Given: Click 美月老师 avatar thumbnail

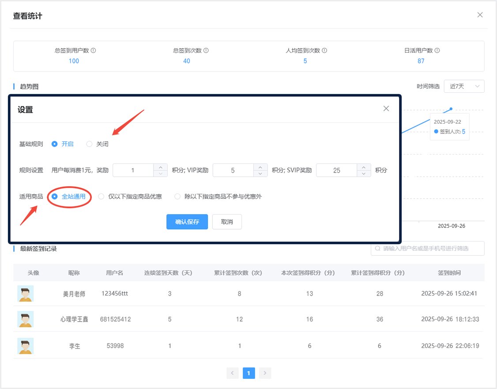Looking at the screenshot, I should (26, 294).
